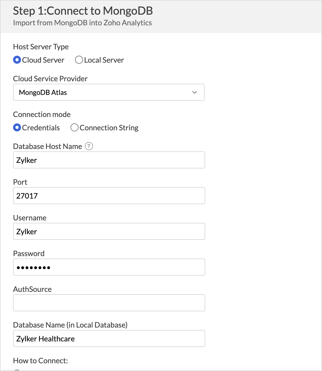The image size is (322, 371).
Task: Open the Database Host Name help icon
Action: (x=89, y=146)
